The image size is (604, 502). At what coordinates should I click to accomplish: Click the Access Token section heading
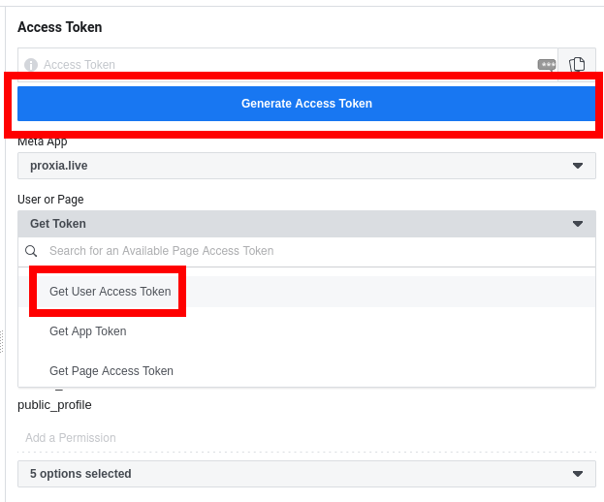(x=60, y=28)
